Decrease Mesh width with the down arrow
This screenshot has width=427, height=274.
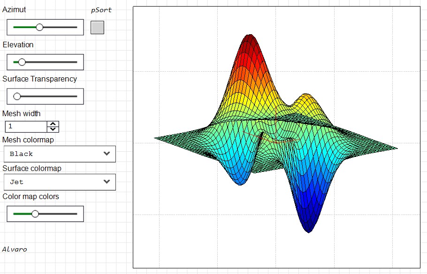(x=53, y=129)
